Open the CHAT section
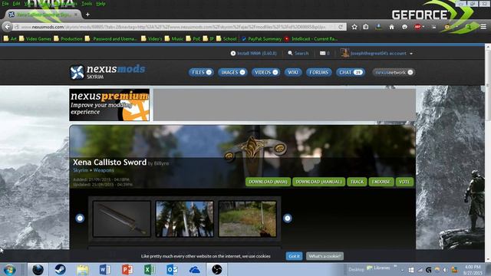491x276 pixels. (350, 72)
